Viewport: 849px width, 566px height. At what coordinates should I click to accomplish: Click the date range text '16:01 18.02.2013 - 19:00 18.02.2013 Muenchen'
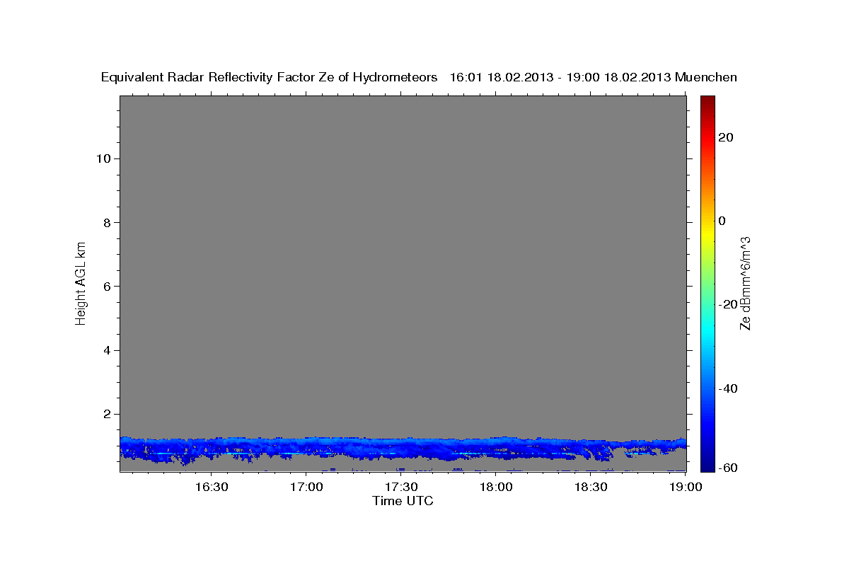click(594, 78)
